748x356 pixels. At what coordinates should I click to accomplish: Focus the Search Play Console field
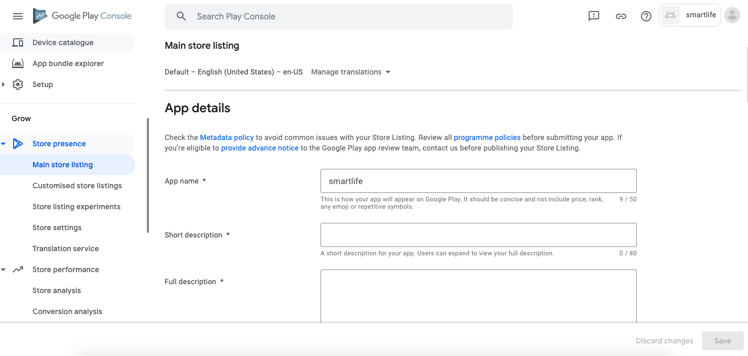[339, 16]
